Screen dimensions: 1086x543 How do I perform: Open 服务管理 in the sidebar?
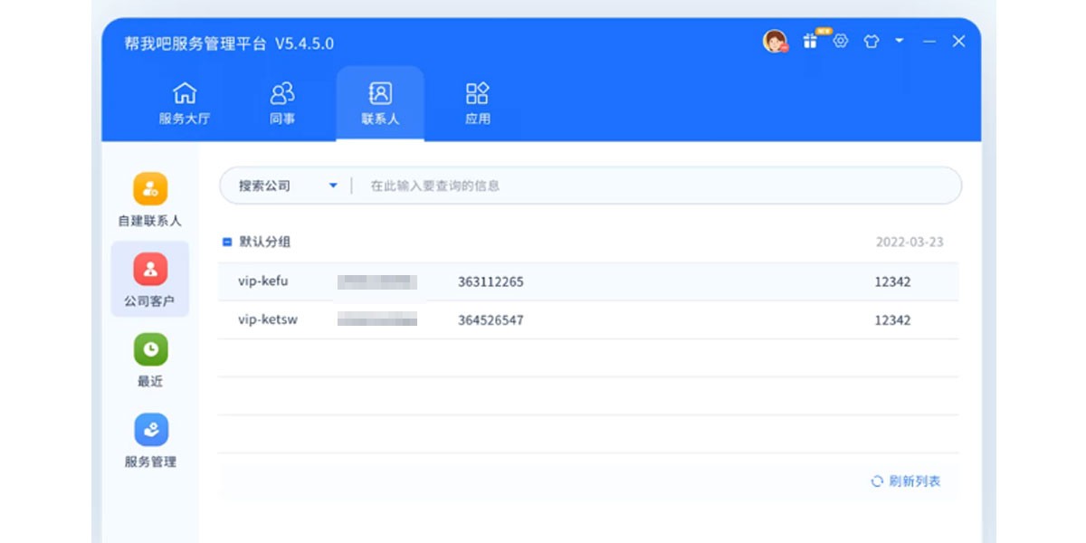click(x=150, y=441)
